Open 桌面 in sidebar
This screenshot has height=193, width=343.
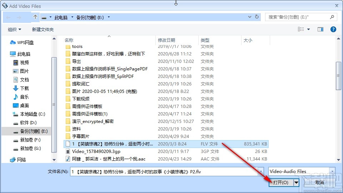click(21, 105)
